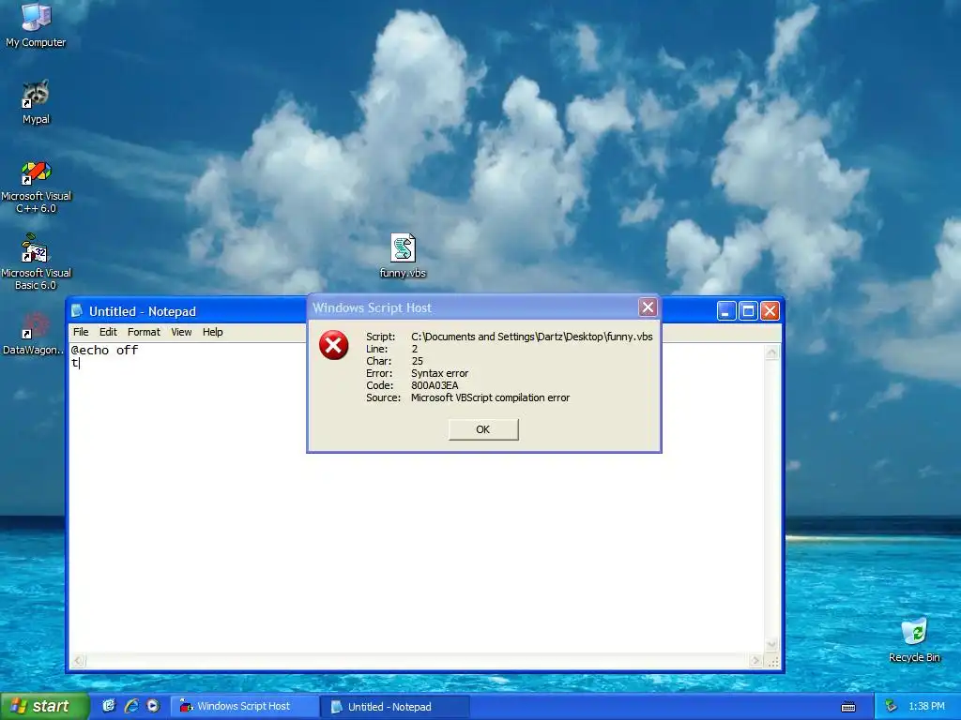The width and height of the screenshot is (961, 720).
Task: Click the keyboard icon in taskbar
Action: (x=848, y=707)
